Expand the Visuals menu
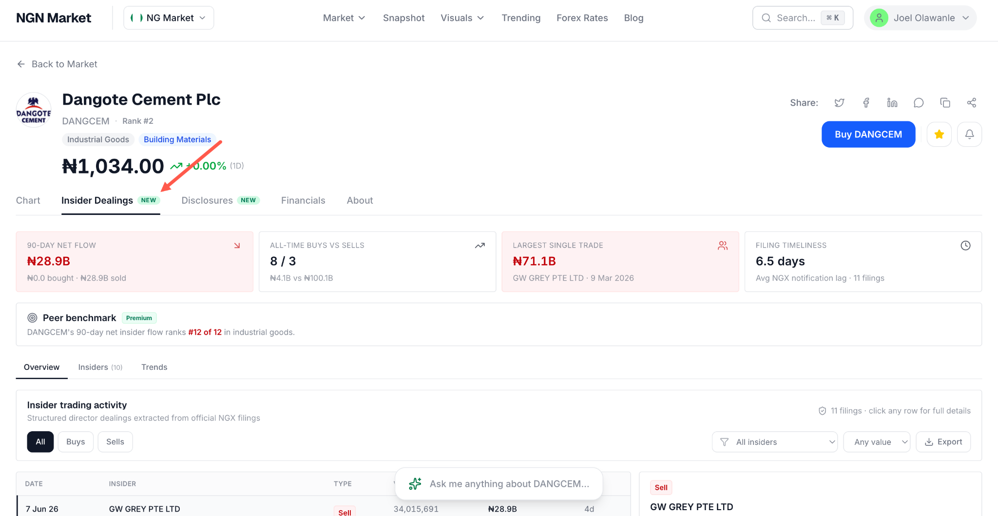 pos(462,18)
